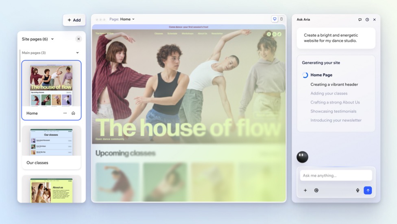Open chat history clock icon
Image resolution: width=397 pixels, height=224 pixels.
tap(367, 20)
